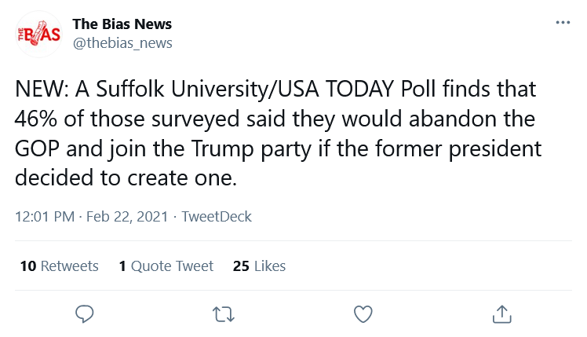Retweet using the arrows icon
587x337 pixels.
coord(224,314)
